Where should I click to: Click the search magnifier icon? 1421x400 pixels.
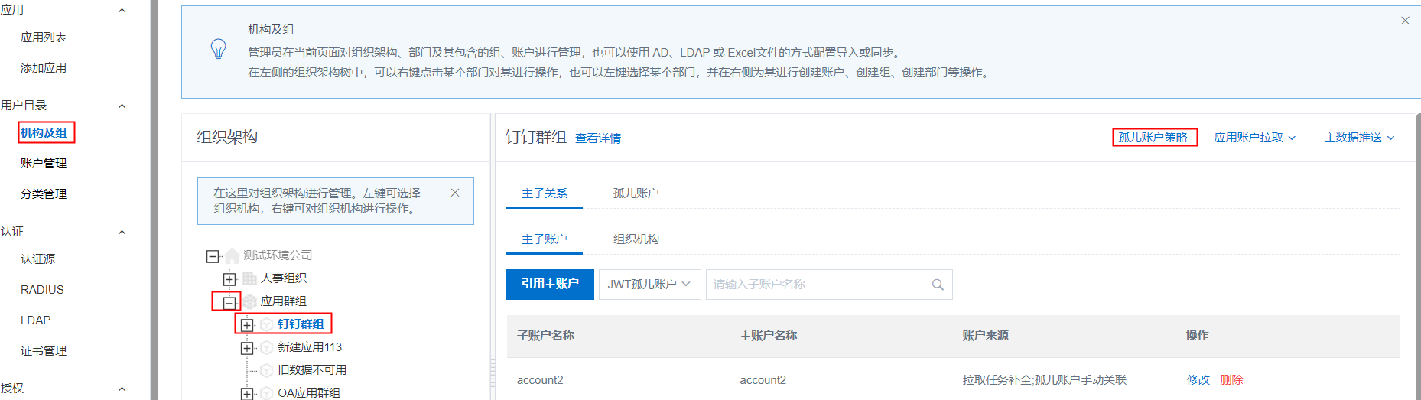(937, 285)
